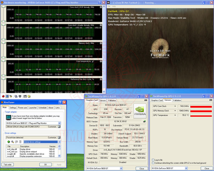Switch to the Settings tab in RivaTuner
Viewport: 214px width, 171px height.
[13, 108]
